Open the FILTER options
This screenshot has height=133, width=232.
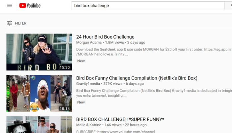pyautogui.click(x=21, y=23)
